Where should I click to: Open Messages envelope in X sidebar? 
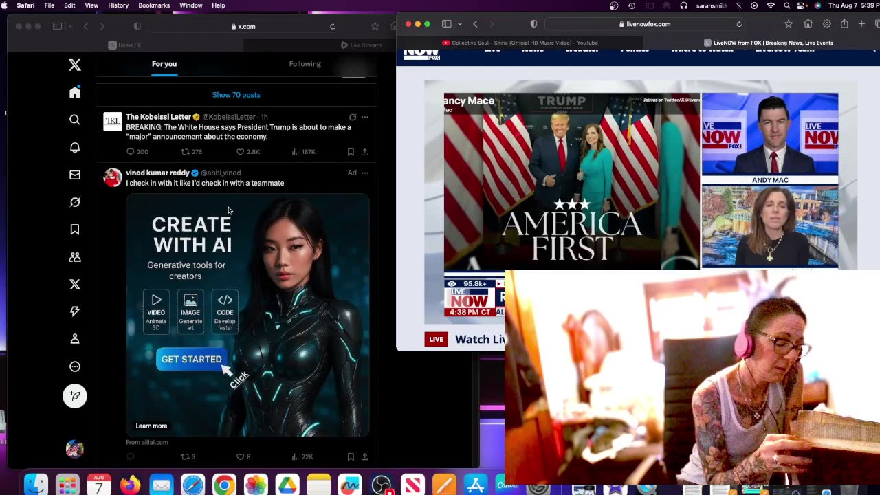(75, 175)
